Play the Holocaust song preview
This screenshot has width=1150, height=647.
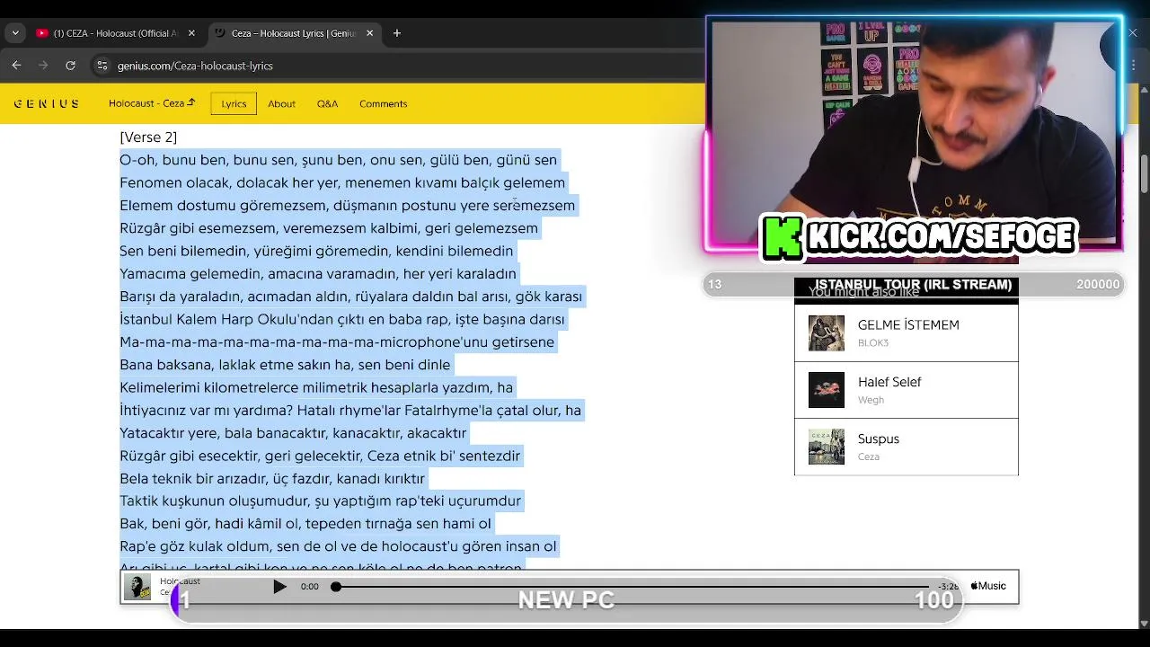(x=279, y=587)
